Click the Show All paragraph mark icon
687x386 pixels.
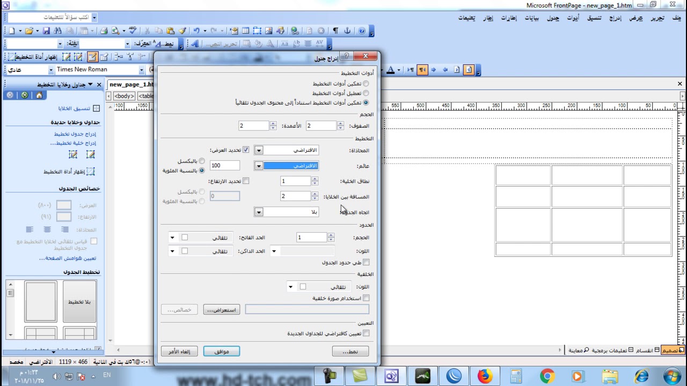pos(335,31)
